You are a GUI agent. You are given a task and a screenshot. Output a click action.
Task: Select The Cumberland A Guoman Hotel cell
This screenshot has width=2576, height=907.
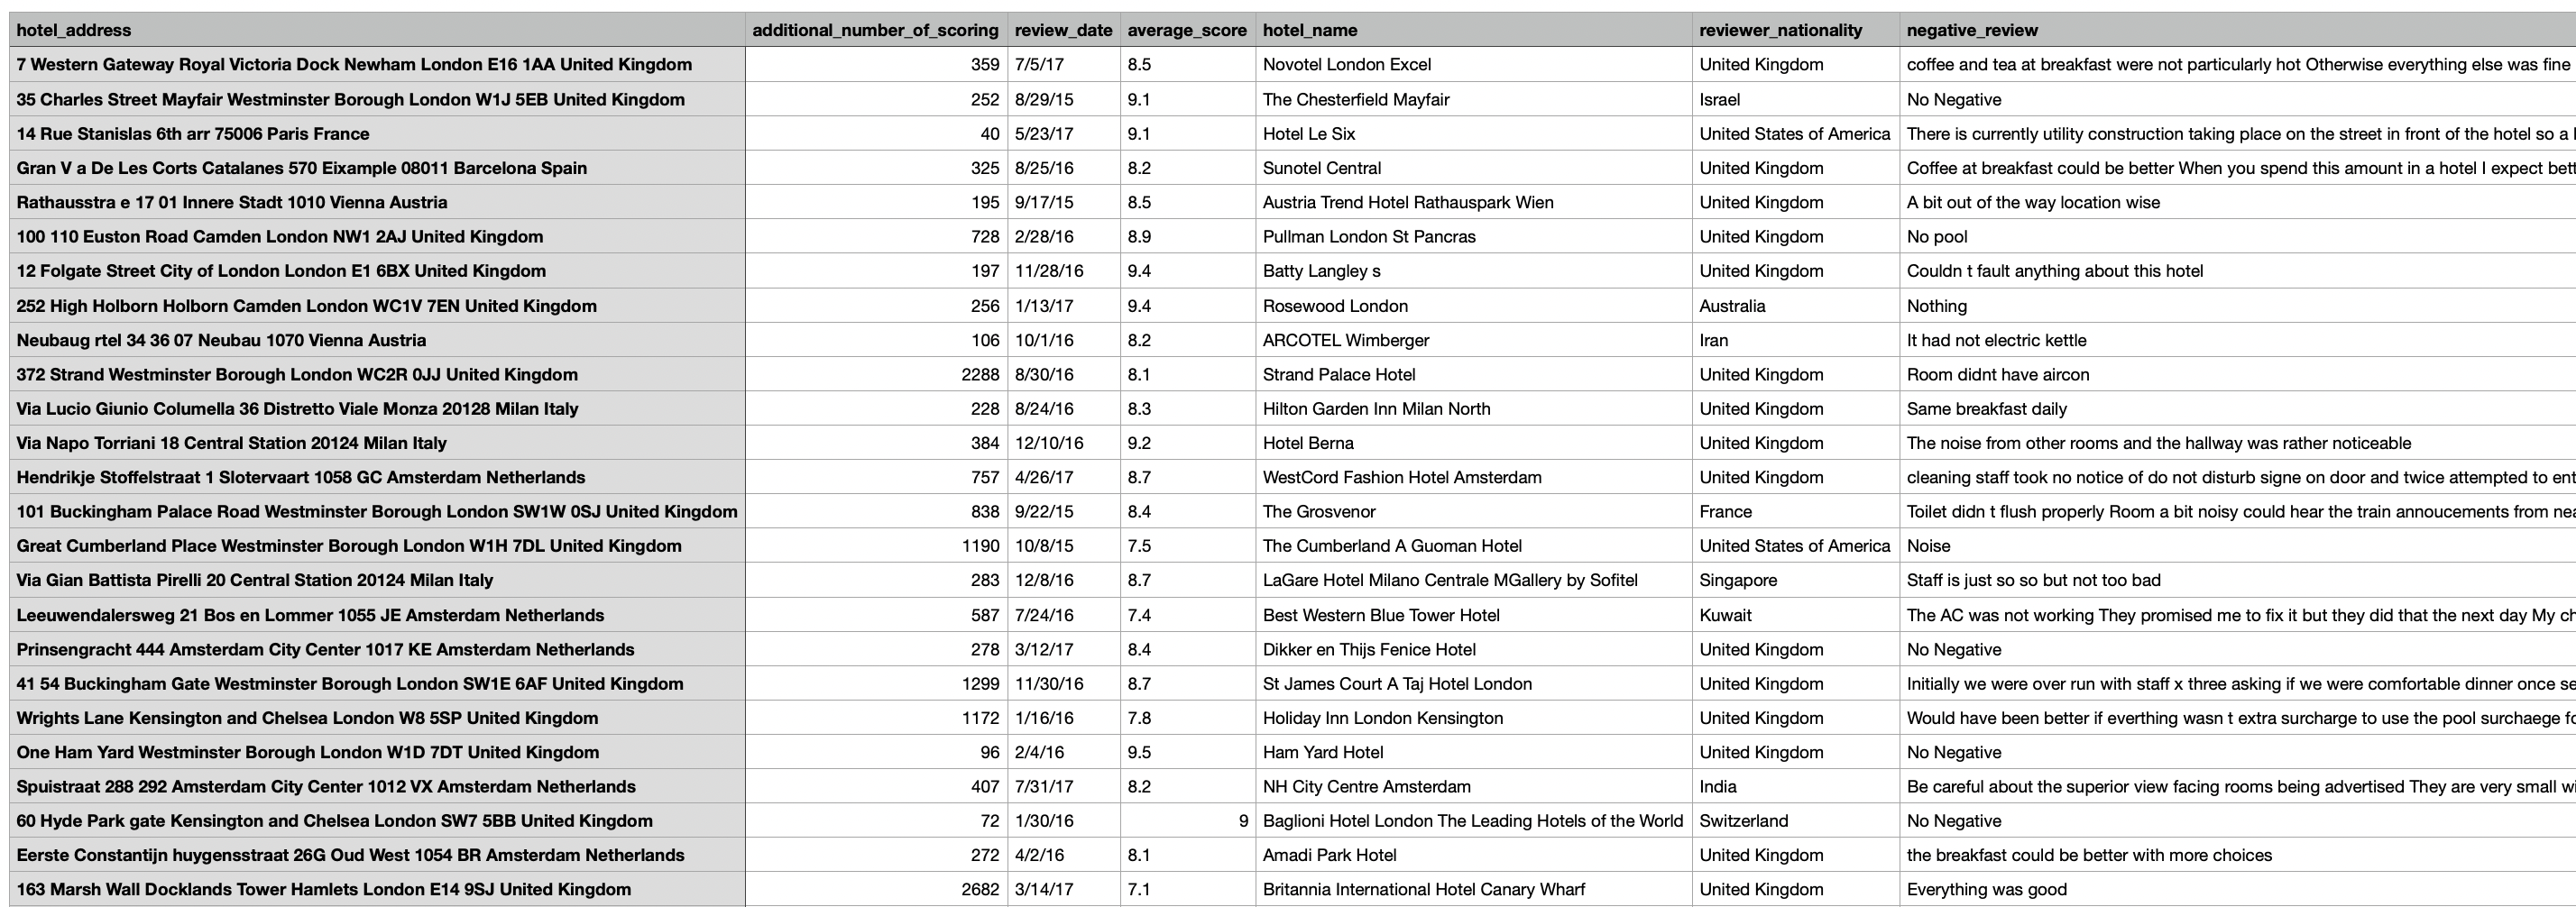1474,546
